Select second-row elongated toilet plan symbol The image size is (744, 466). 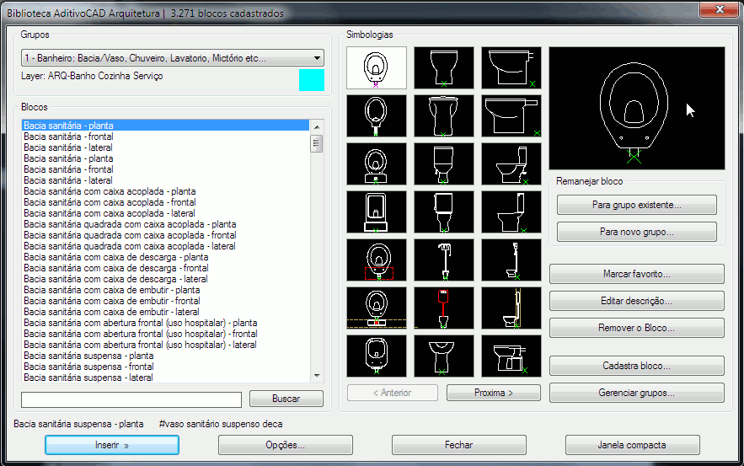coord(377,115)
